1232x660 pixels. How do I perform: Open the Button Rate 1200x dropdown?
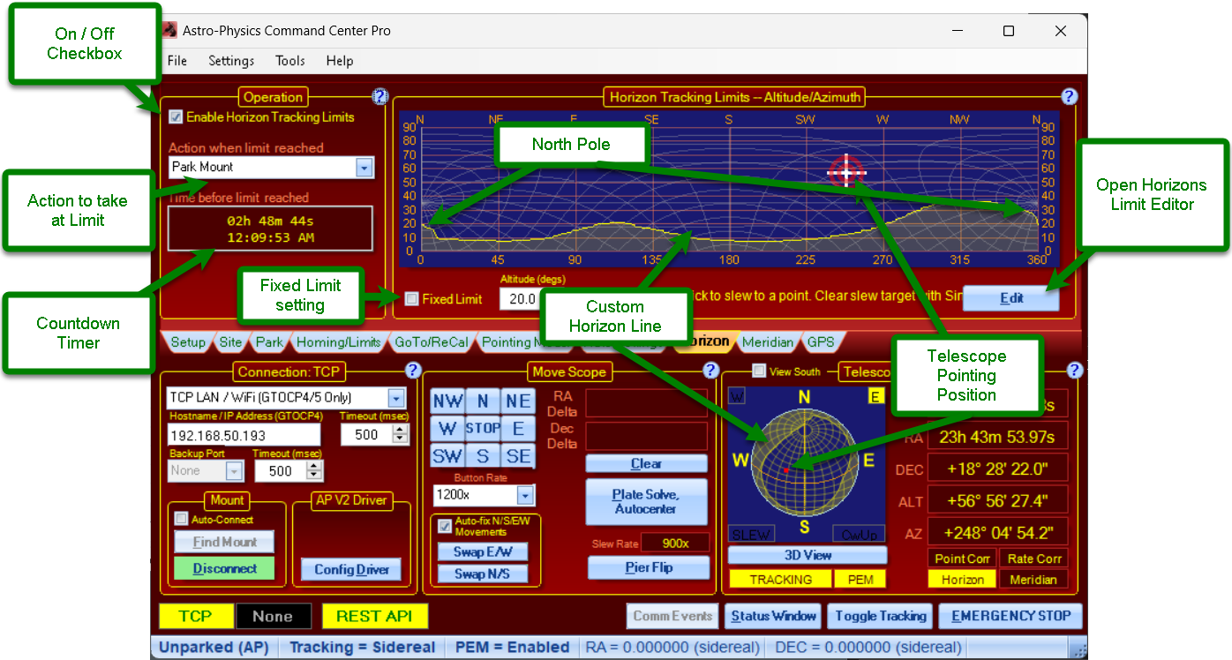[525, 495]
